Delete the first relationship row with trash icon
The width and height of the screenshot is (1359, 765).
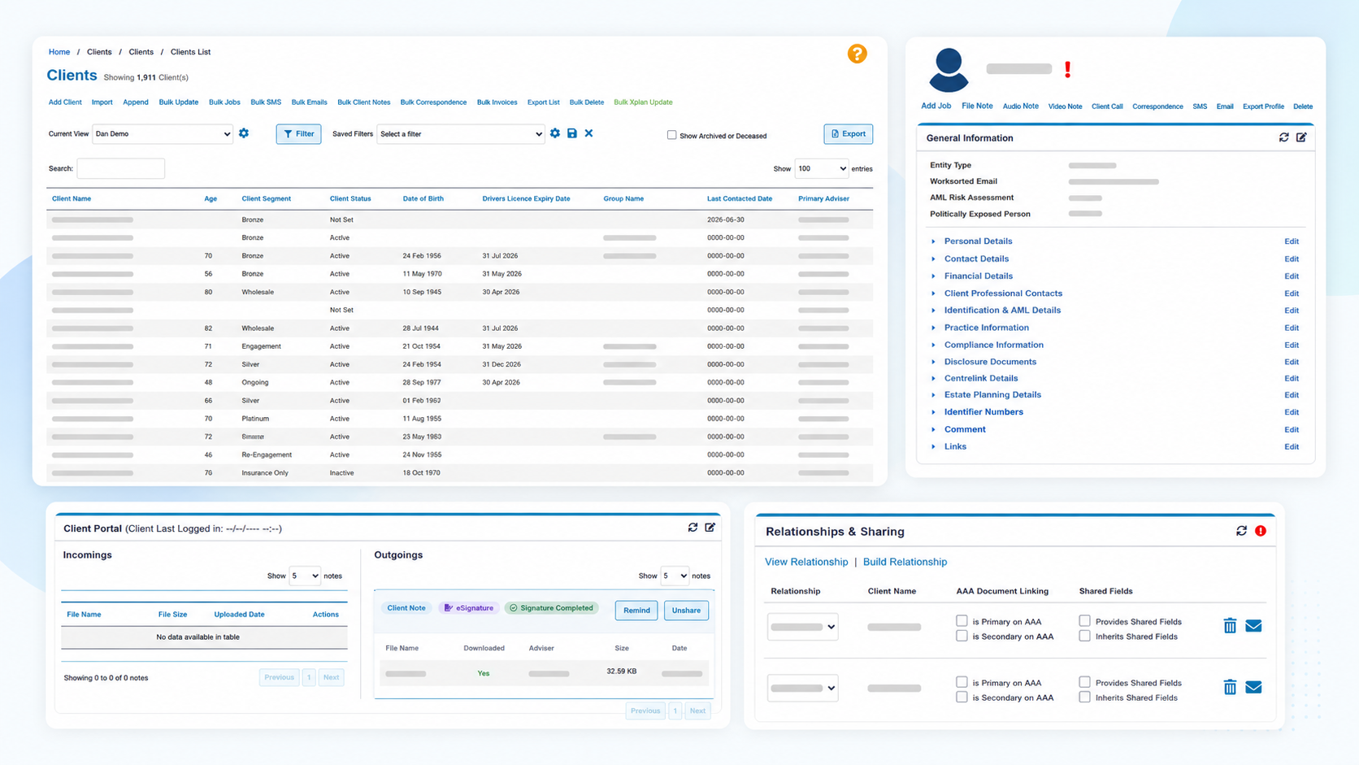coord(1230,626)
